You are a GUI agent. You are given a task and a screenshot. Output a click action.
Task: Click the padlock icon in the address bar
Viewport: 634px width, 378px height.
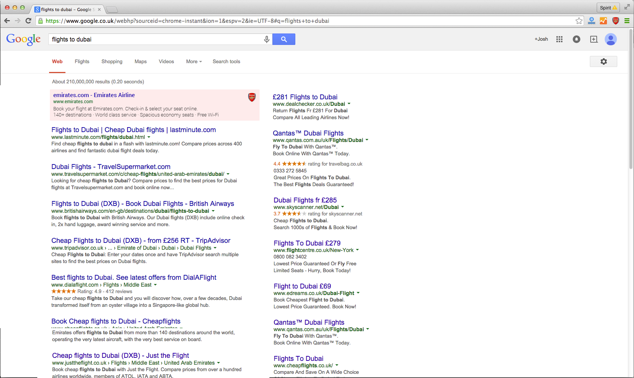40,21
